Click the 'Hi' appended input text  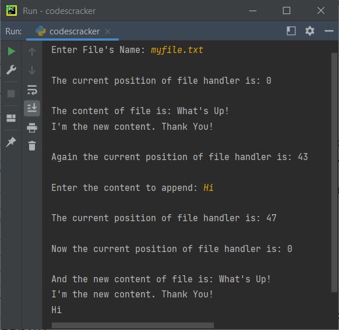click(209, 187)
